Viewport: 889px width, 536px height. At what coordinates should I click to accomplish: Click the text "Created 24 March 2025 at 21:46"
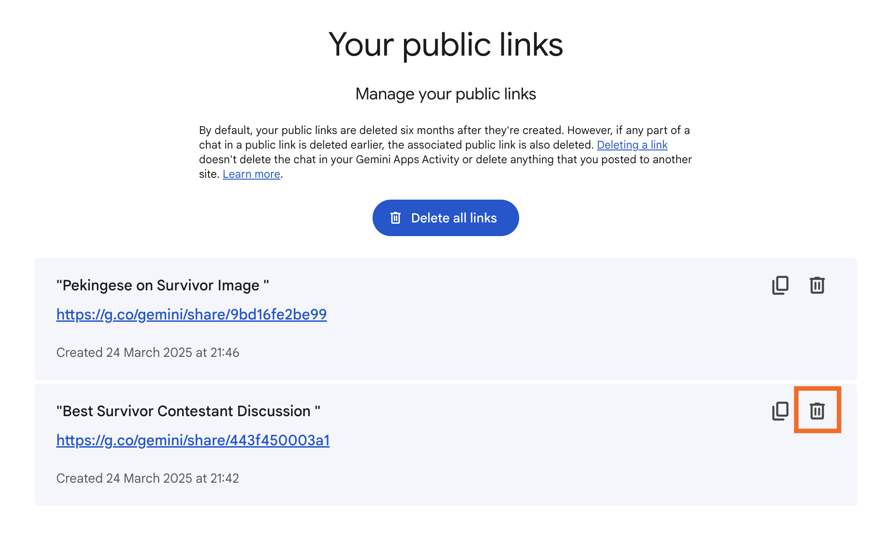tap(148, 353)
